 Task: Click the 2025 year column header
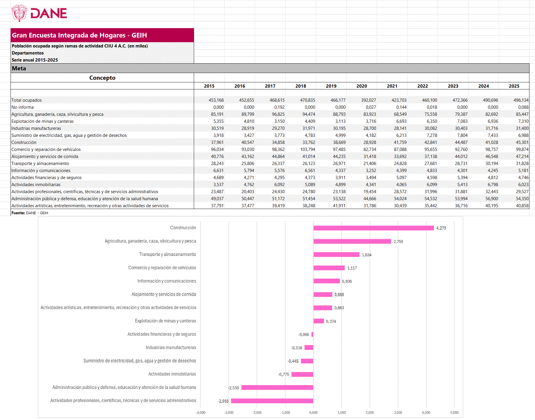pyautogui.click(x=514, y=86)
